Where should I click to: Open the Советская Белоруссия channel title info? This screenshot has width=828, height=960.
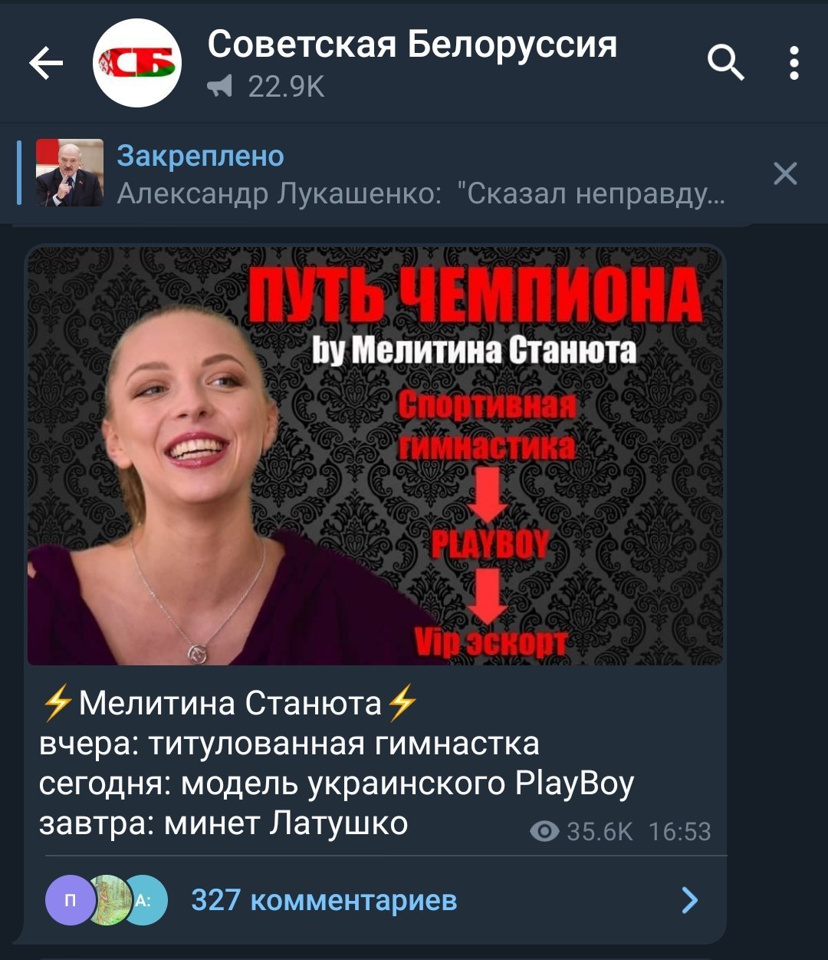(412, 45)
